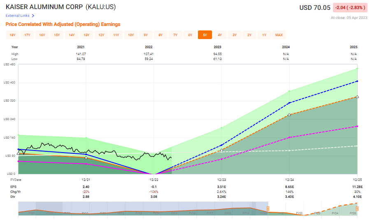370x220 pixels.
Task: Show the 1Y chart range
Action: (264, 35)
